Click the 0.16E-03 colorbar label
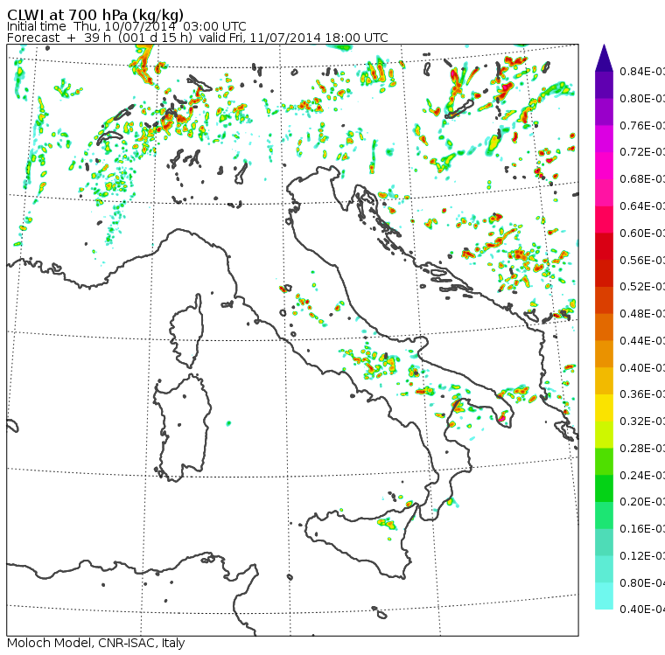Viewport: 665px width, 655px height. [642, 529]
